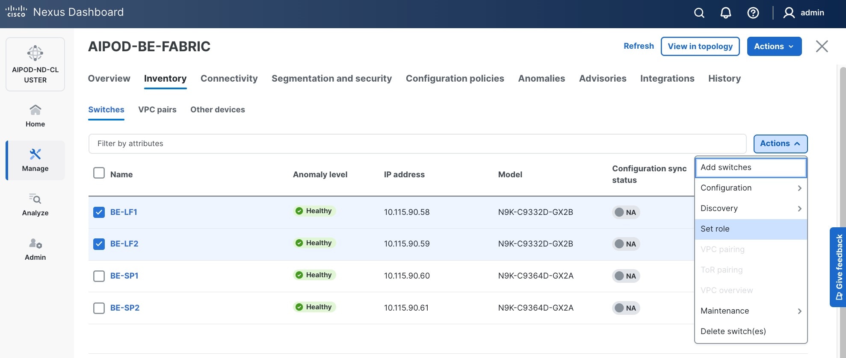Open the Advisories tab

tap(603, 79)
